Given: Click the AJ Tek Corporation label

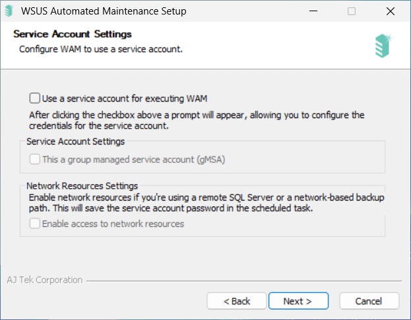Looking at the screenshot, I should [x=45, y=280].
